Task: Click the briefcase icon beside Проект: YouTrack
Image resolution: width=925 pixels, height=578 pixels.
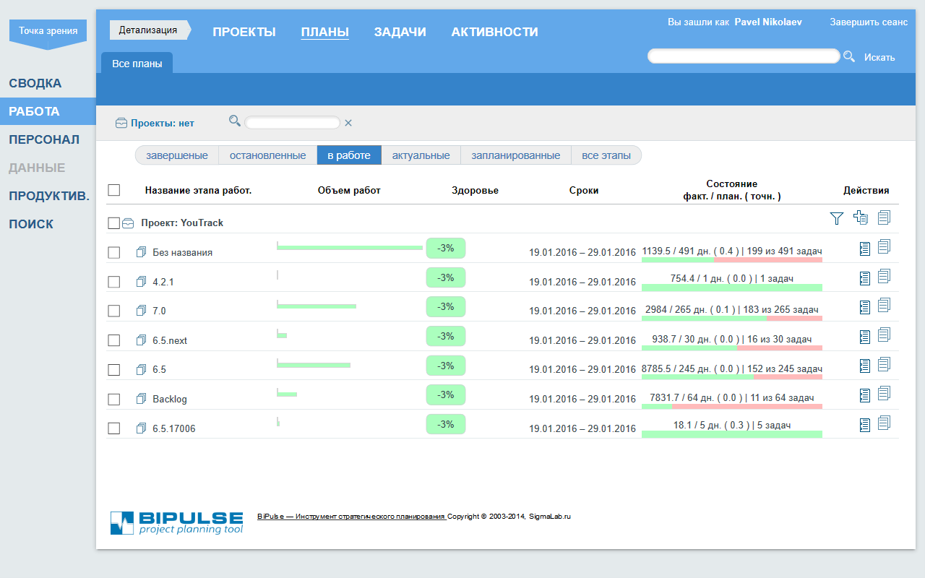Action: tap(128, 223)
